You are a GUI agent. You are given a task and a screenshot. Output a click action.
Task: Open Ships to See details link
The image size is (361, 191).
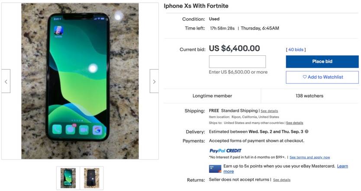pos(294,123)
